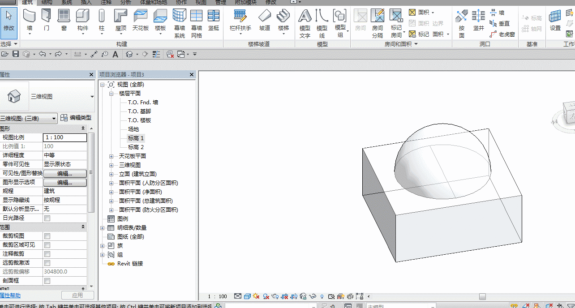Toggle the 注释裁剪 checkbox

(47, 254)
